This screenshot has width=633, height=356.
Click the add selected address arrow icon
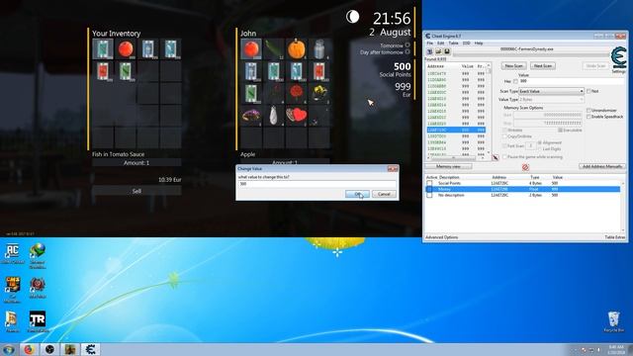496,157
